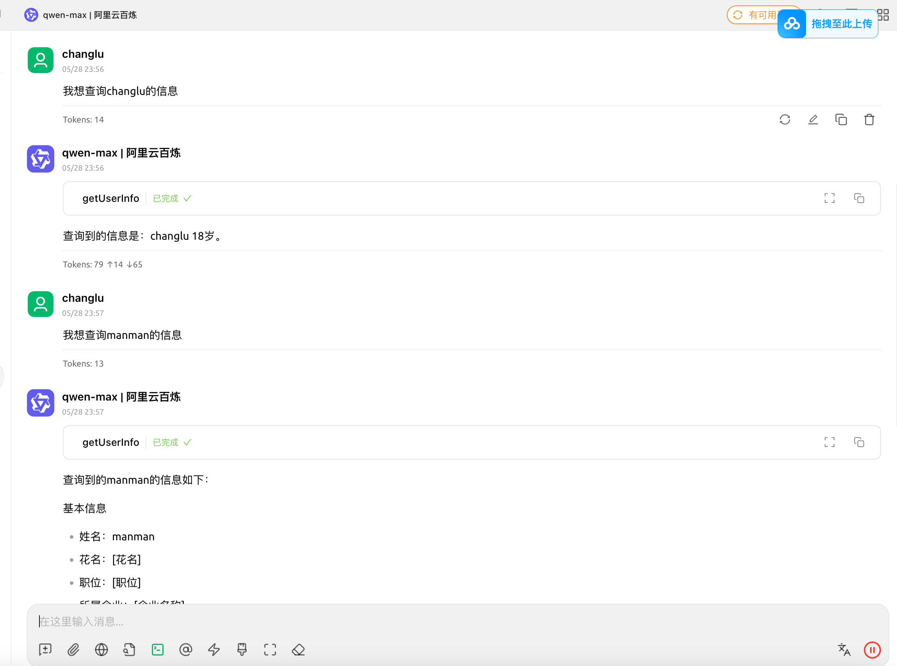Pause generation with the red pause button
This screenshot has width=897, height=666.
pos(872,650)
